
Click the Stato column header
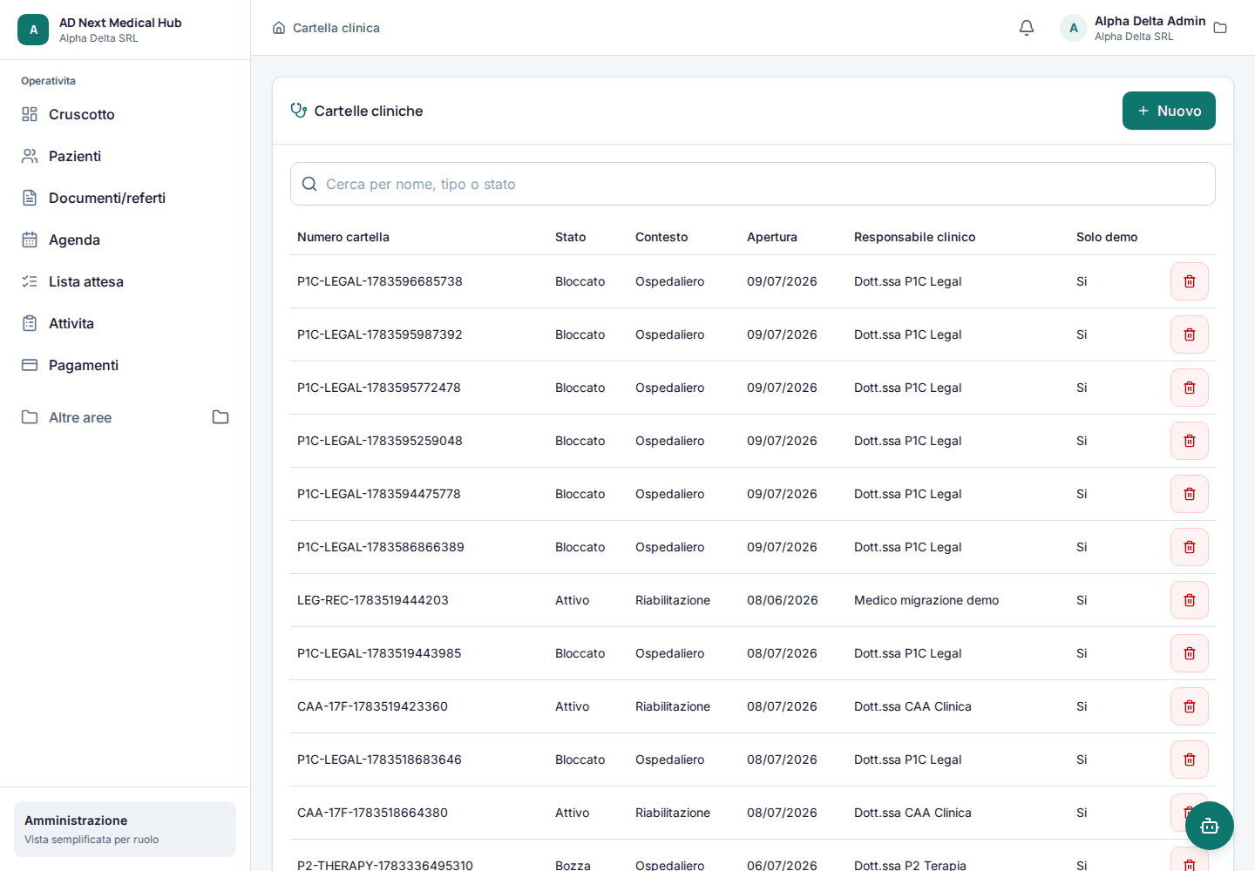tap(571, 237)
